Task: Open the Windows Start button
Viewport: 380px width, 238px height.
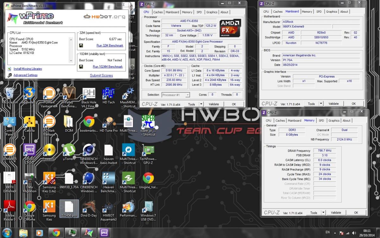Action: coord(6,232)
